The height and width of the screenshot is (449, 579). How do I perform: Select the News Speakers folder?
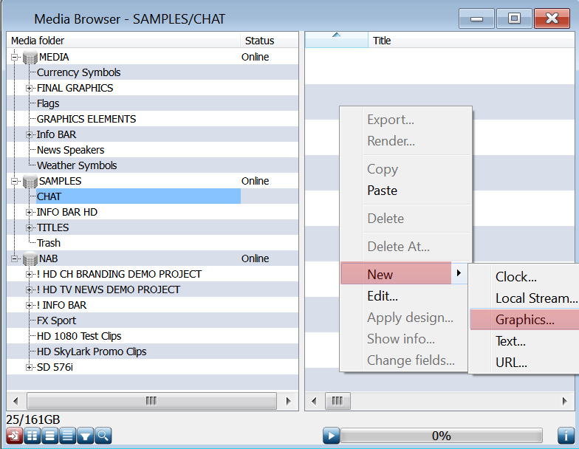click(71, 150)
